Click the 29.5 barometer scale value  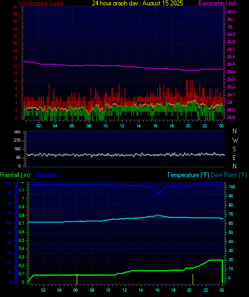pyautogui.click(x=231, y=64)
